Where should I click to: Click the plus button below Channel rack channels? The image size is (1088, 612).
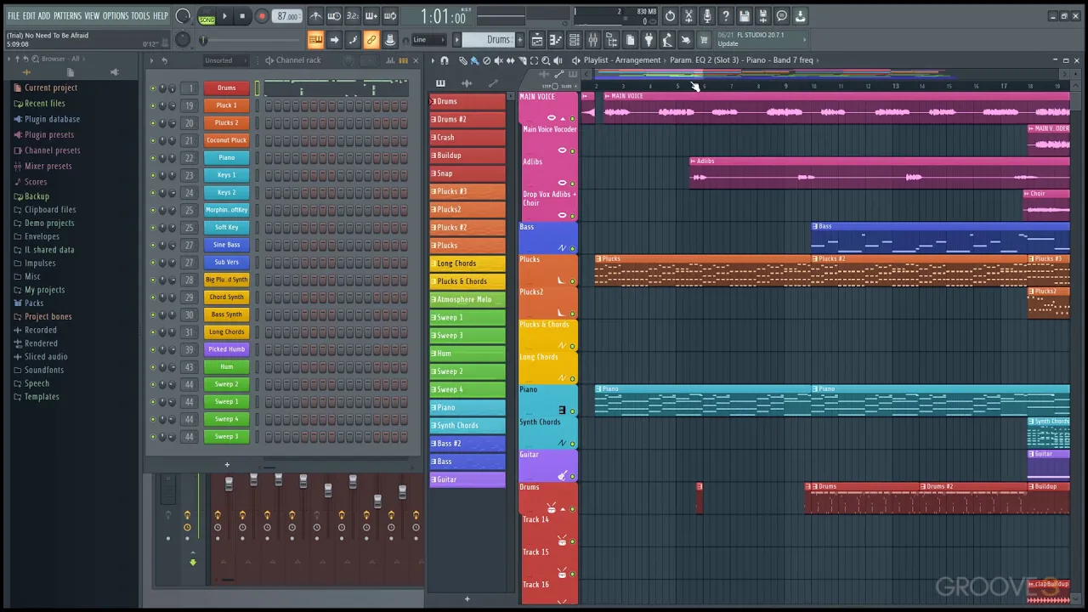click(x=227, y=465)
